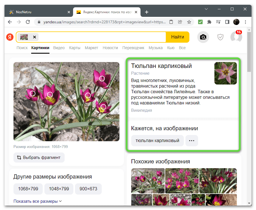This screenshot has width=256, height=210.
Task: Click the clipboard icon in address bar
Action: 171,22
